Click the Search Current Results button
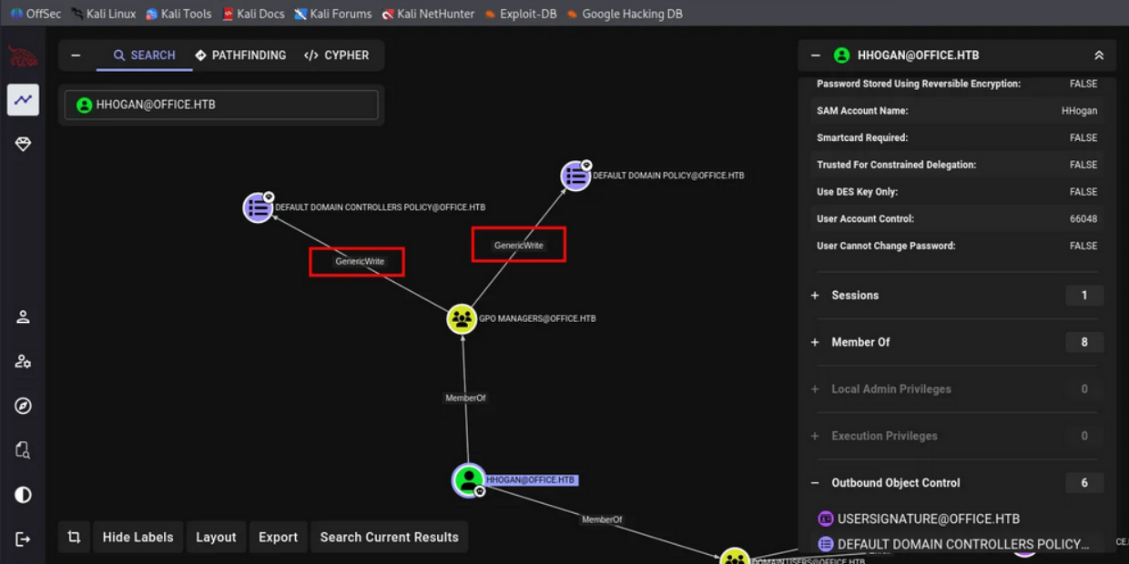This screenshot has width=1129, height=564. (389, 538)
